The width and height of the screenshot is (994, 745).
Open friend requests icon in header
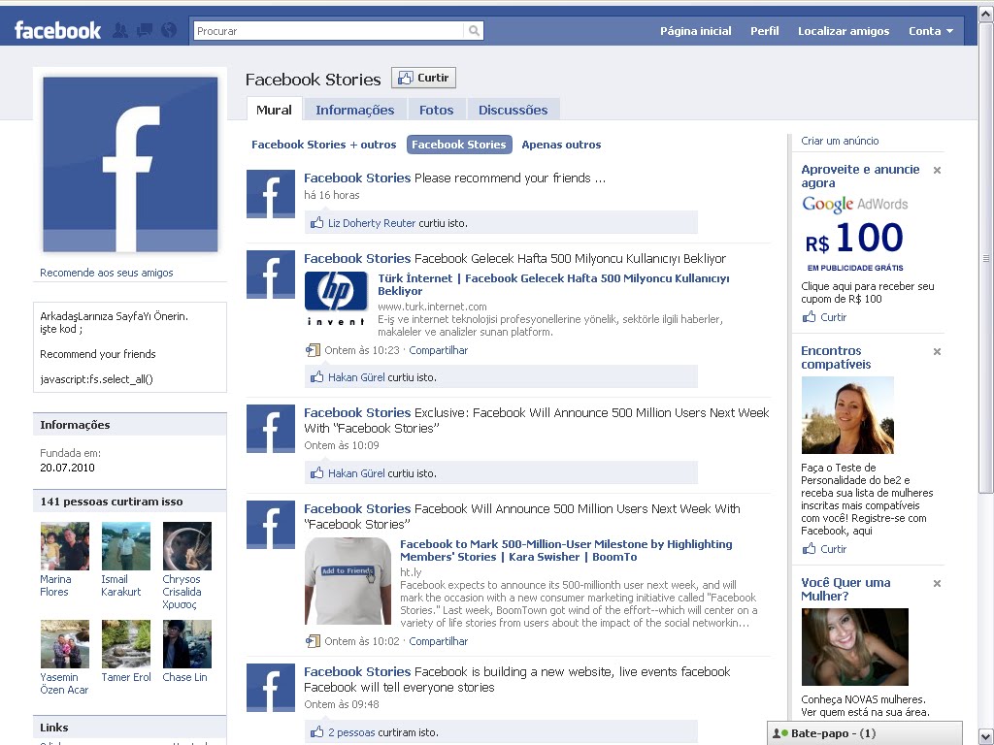(119, 30)
